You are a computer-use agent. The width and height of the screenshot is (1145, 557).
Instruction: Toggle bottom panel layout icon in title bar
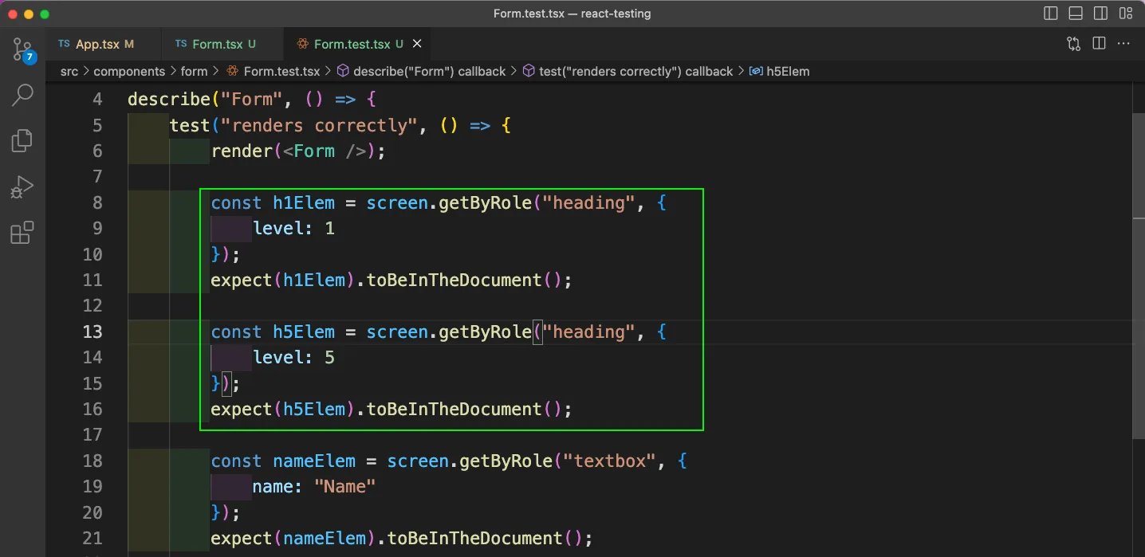pyautogui.click(x=1076, y=14)
